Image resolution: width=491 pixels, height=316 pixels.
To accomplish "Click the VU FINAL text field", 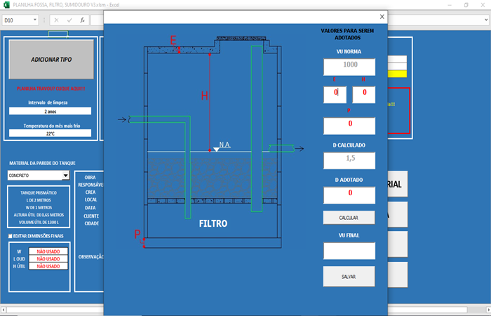I will pyautogui.click(x=349, y=251).
